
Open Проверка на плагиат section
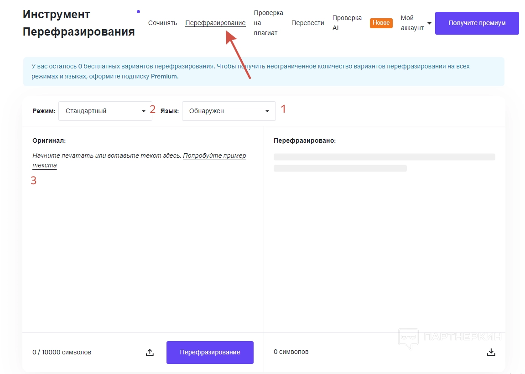click(x=268, y=23)
